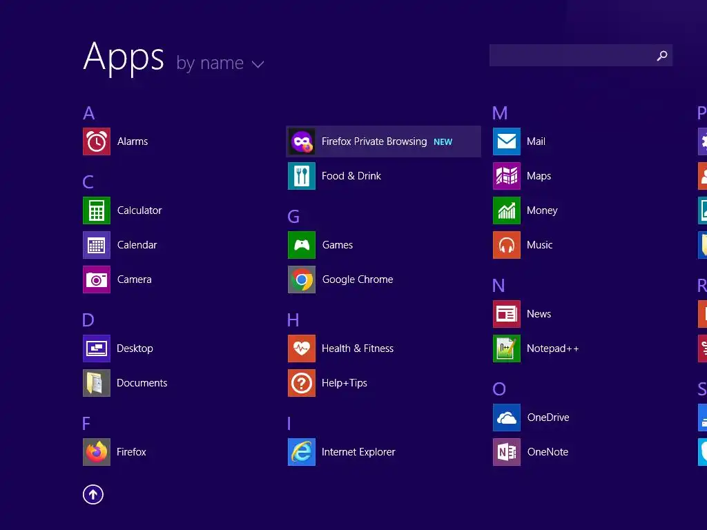Launch Firefox from its icon

(x=97, y=452)
